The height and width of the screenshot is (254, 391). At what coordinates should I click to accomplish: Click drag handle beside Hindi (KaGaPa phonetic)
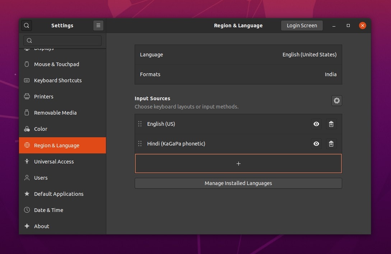click(x=140, y=144)
